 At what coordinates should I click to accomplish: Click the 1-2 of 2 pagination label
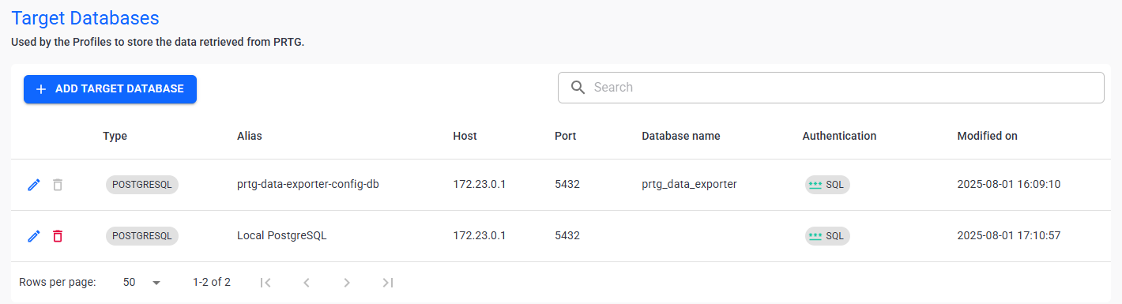pos(212,282)
